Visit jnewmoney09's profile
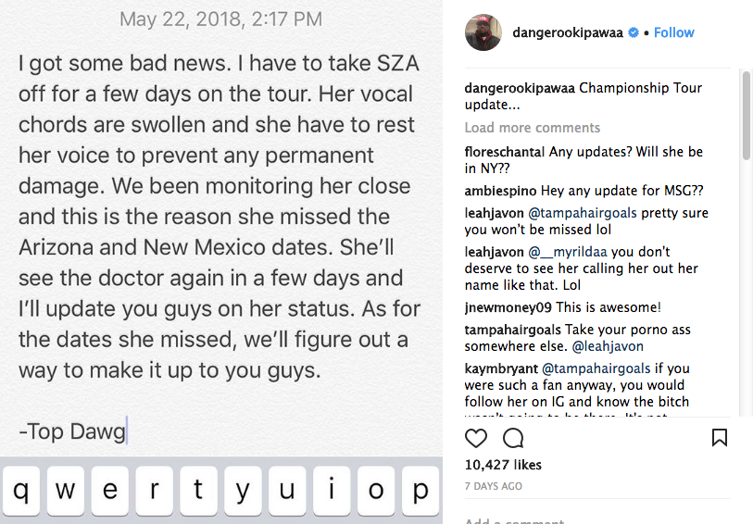Viewport: 753px width, 524px height. coord(507,307)
